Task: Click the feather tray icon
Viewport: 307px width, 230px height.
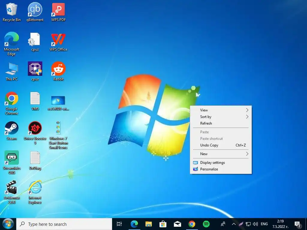Action: click(x=241, y=224)
